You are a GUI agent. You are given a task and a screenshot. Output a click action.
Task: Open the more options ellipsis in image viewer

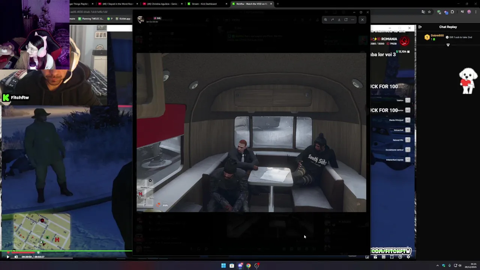pyautogui.click(x=352, y=19)
